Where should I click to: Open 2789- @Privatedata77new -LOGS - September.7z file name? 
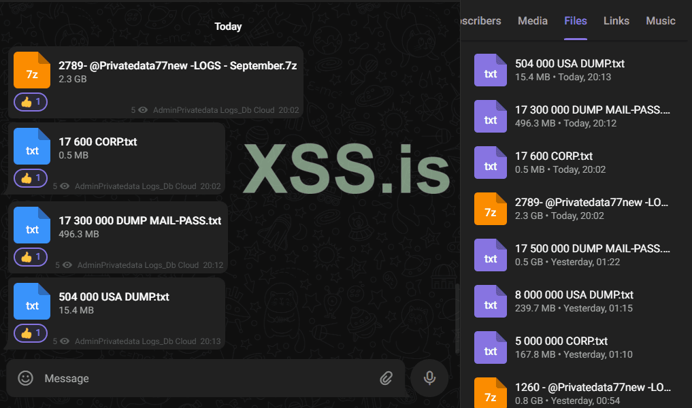tap(178, 66)
